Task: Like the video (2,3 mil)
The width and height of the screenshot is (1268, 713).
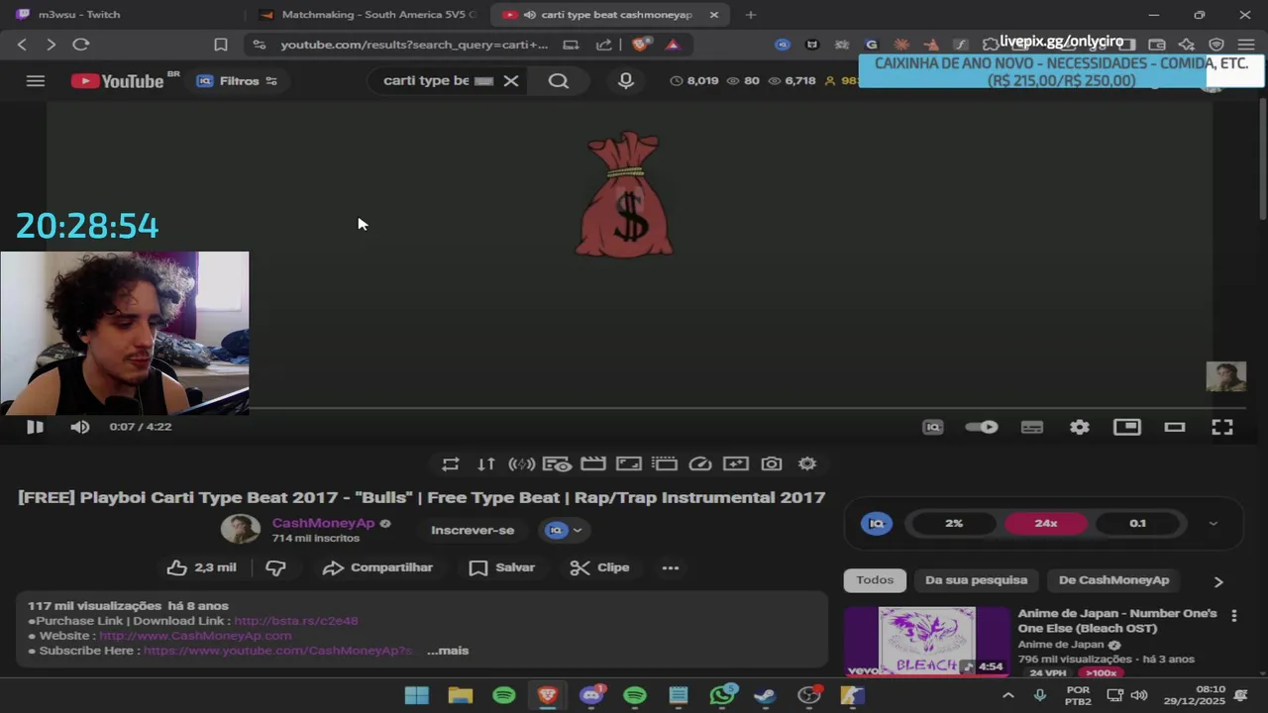Action: [202, 567]
